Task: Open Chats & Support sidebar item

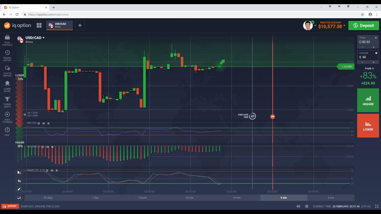Action: (x=7, y=71)
